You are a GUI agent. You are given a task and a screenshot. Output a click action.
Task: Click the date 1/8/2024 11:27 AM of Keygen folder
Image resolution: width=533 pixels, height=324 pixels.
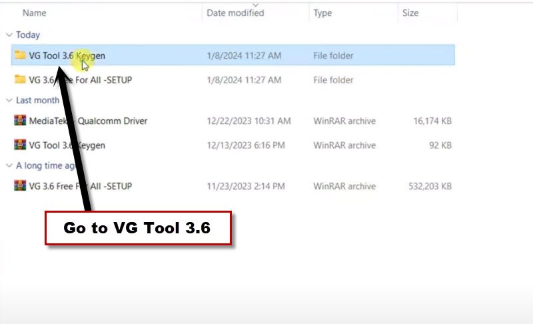244,55
